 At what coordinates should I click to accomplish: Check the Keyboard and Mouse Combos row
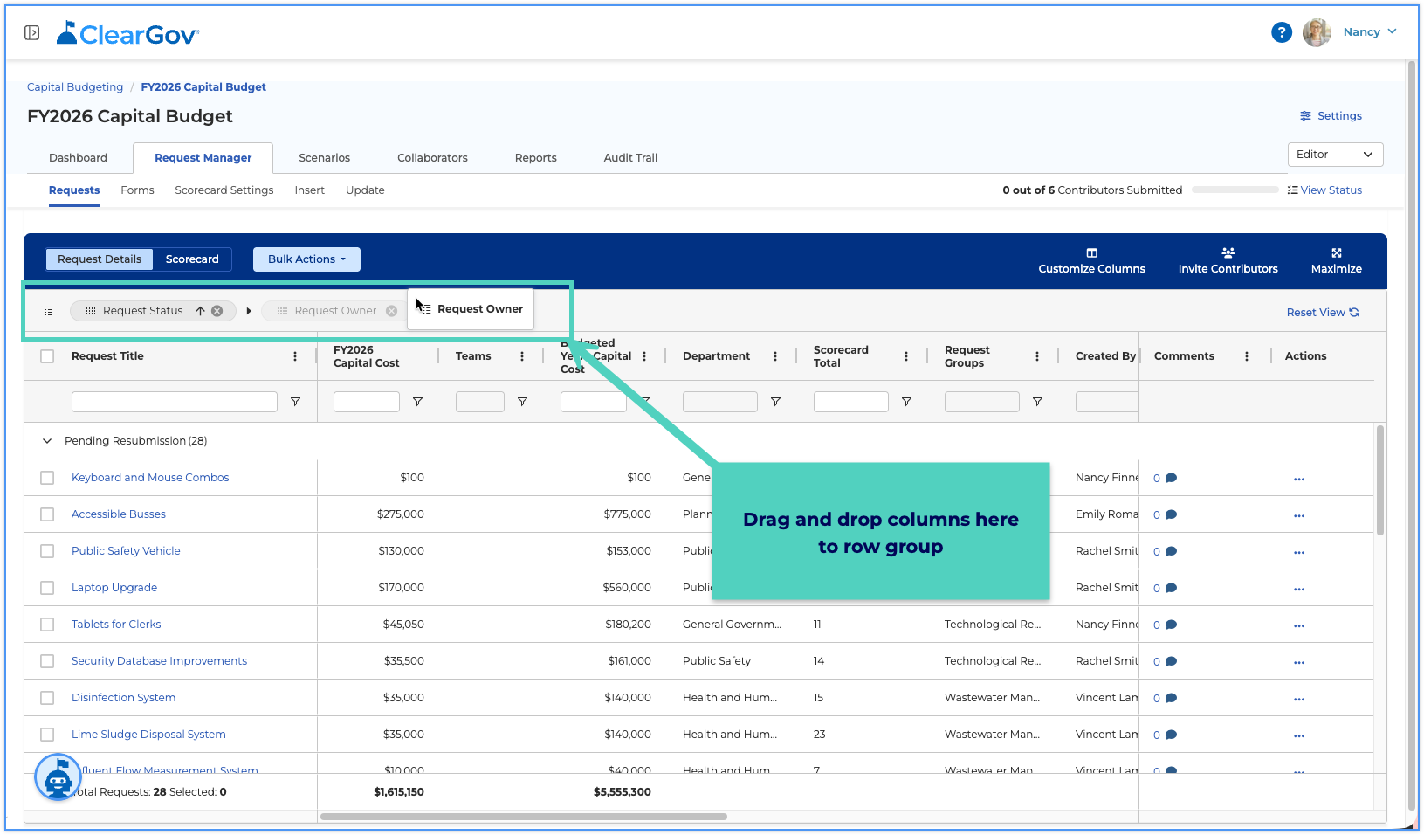point(47,478)
